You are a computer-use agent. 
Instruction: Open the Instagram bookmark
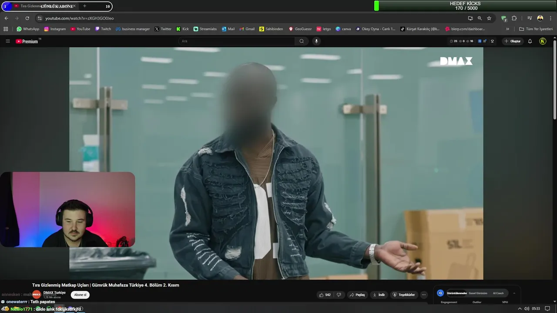(55, 29)
